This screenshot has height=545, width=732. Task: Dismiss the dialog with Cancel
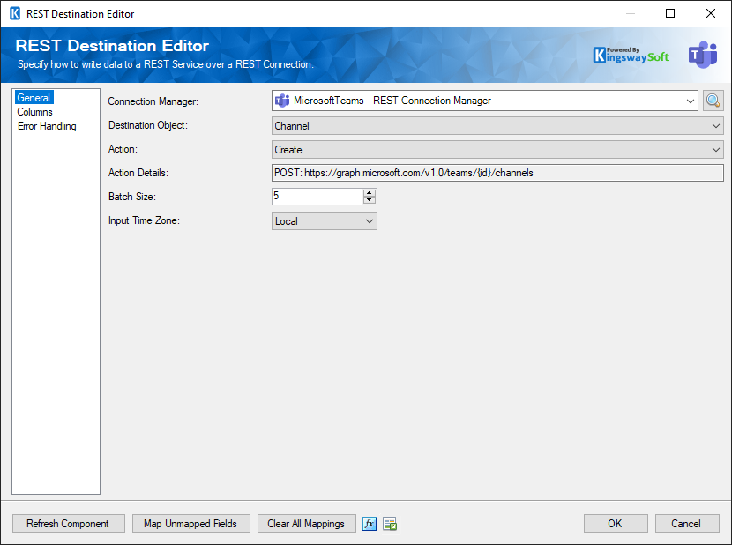687,524
